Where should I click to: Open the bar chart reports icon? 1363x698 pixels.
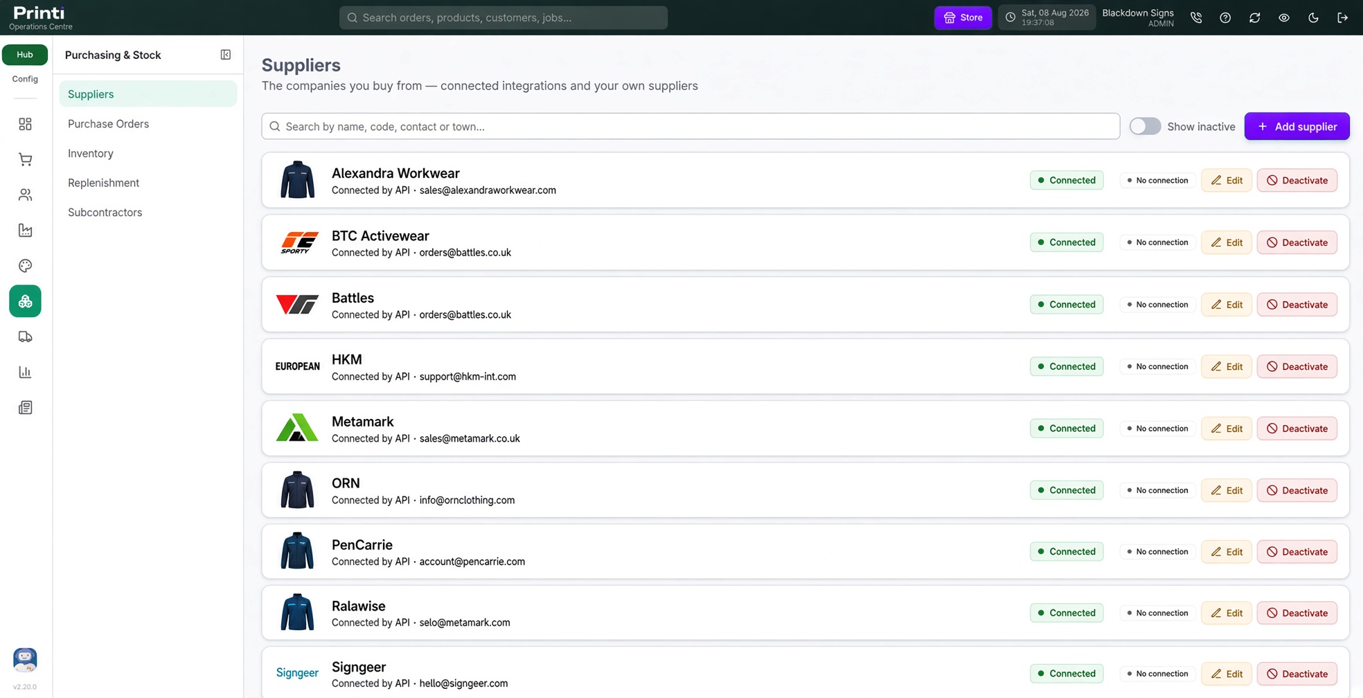click(25, 372)
